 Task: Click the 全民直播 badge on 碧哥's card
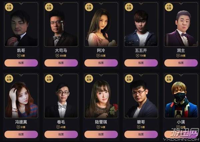[129, 78]
